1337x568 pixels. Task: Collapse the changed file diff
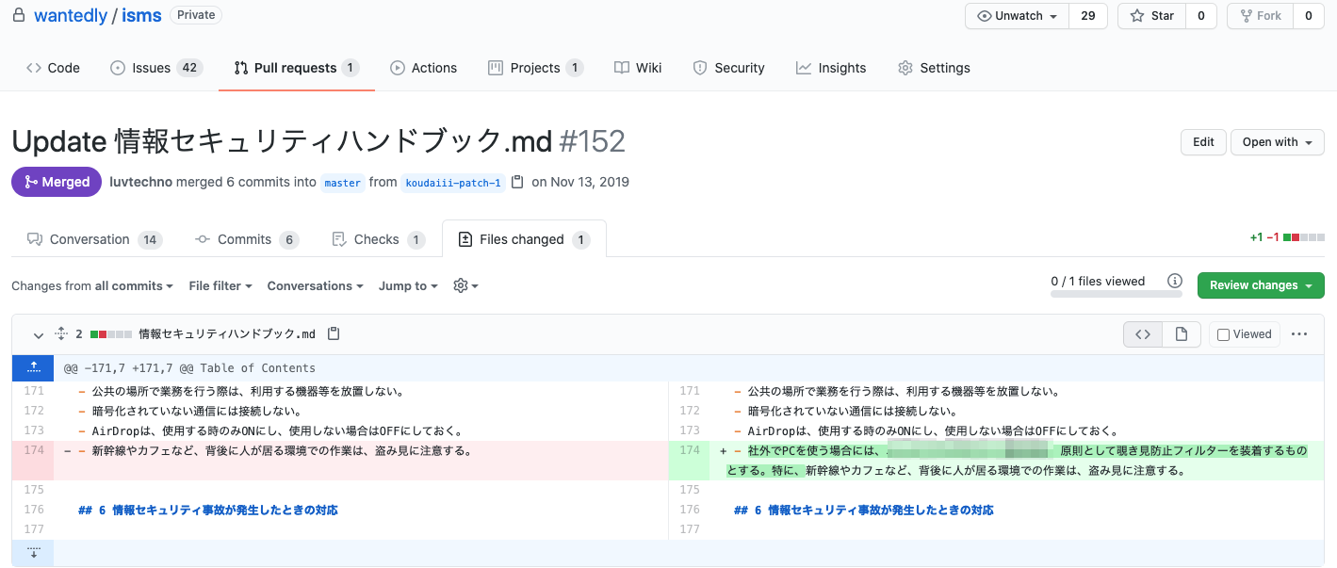point(39,334)
